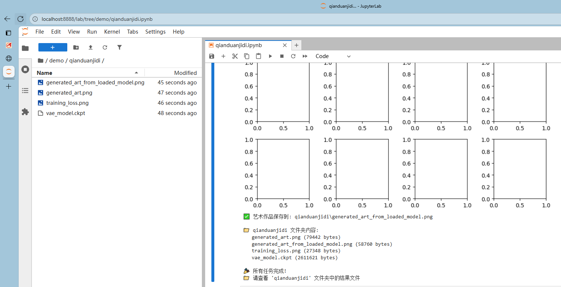Interrupt the kernel with stop icon
561x287 pixels.
click(282, 56)
